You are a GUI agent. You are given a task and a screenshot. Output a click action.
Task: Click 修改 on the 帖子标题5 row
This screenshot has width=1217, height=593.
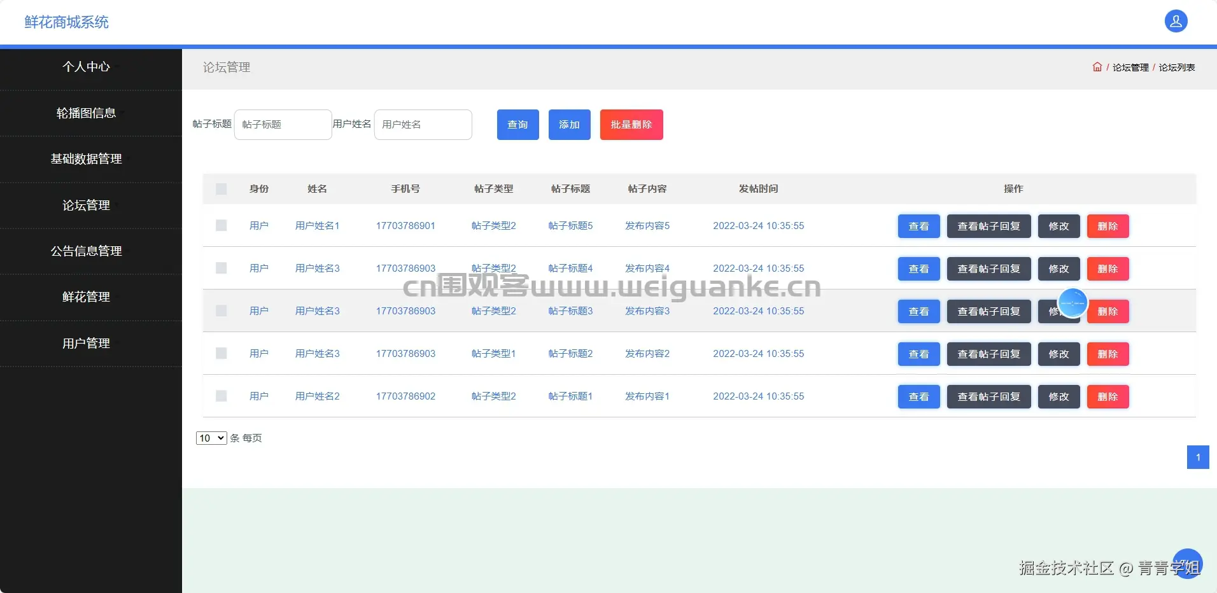coord(1059,226)
